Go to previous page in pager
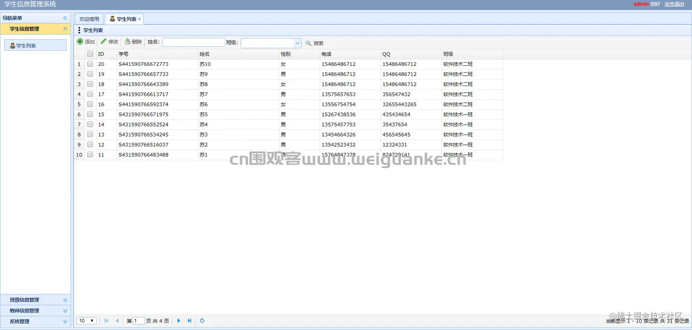692x330 pixels. click(117, 321)
